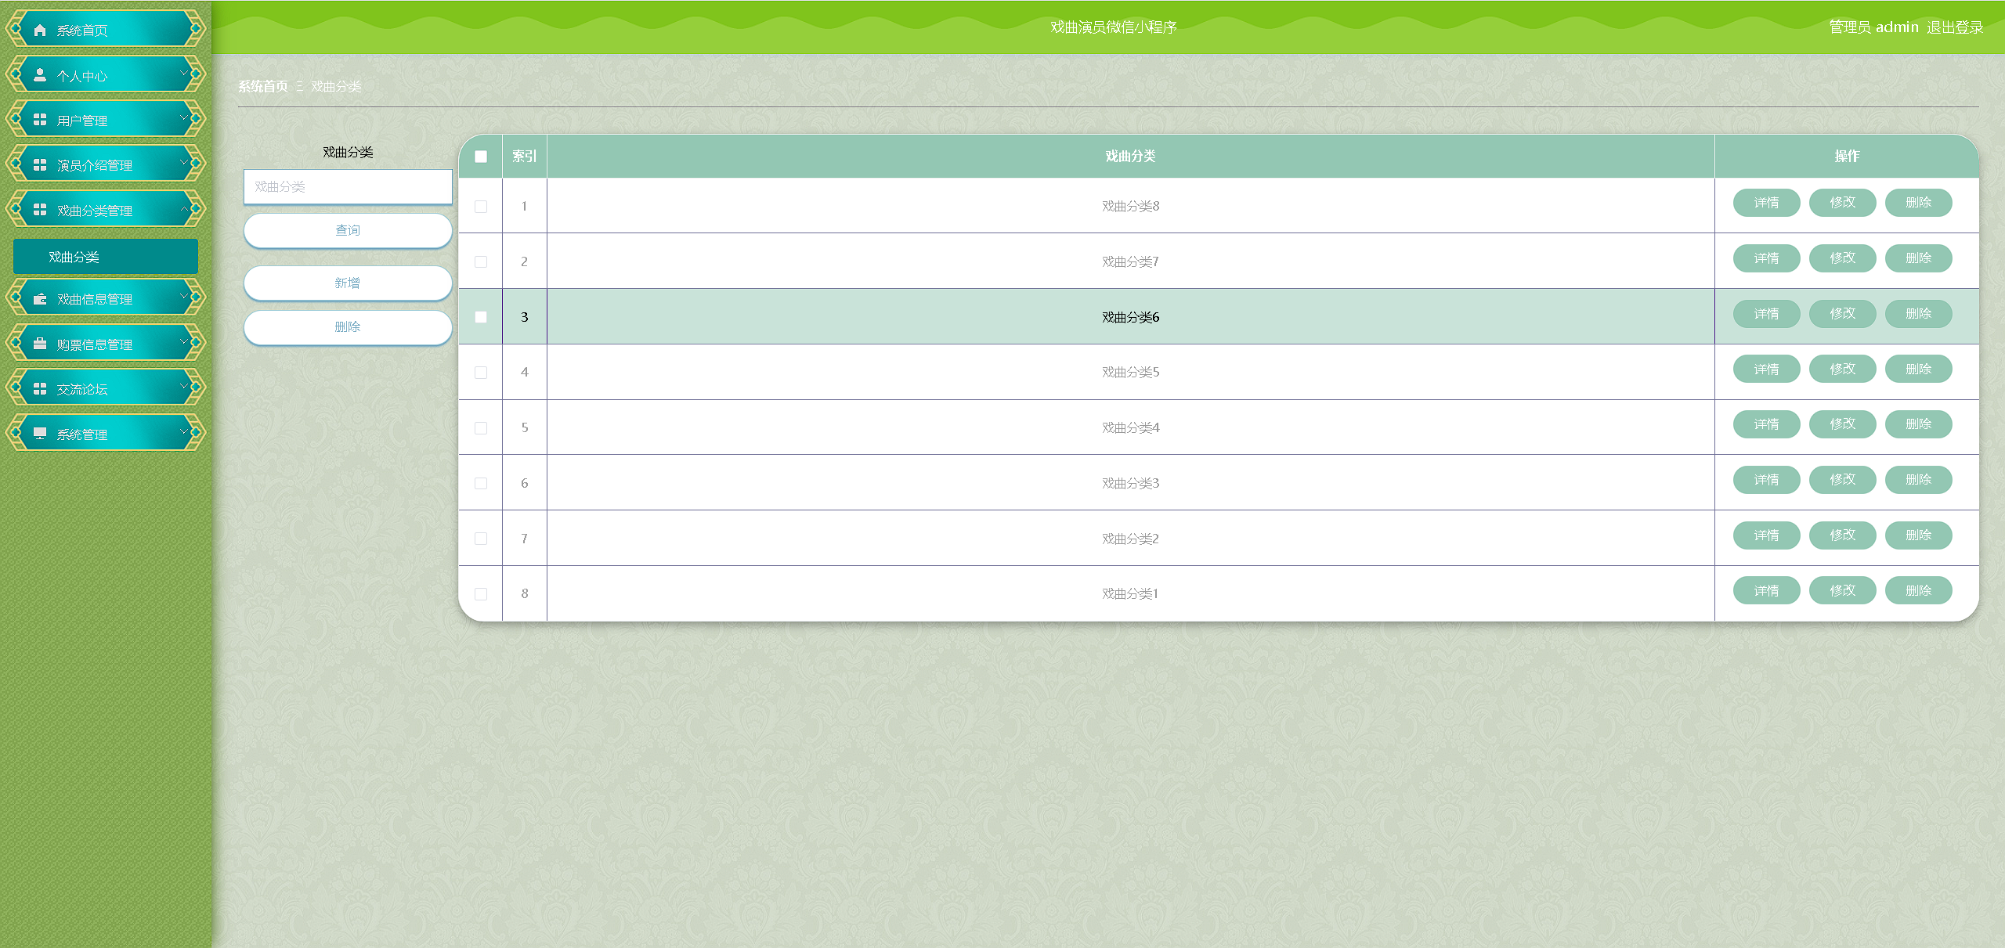Open the 系统首页 breadcrumb link
Screen dimensions: 2005x948
263,86
